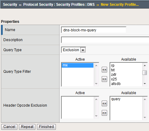Open the Query Type Exclusion dropdown
The width and height of the screenshot is (149, 131).
[73, 50]
